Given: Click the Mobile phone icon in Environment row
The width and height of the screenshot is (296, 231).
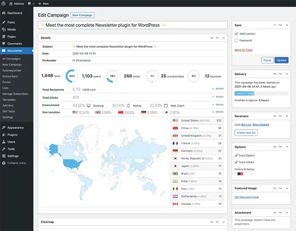Looking at the screenshot, I should 129,105.
